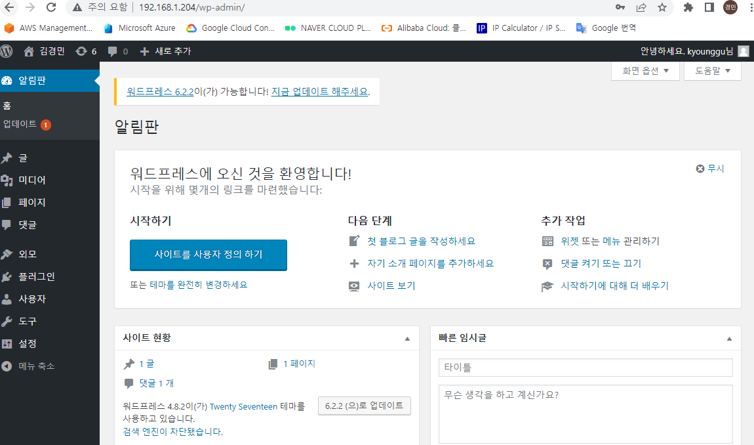
Task: Collapse sidebar with 메뉴 축소
Action: pos(50,366)
